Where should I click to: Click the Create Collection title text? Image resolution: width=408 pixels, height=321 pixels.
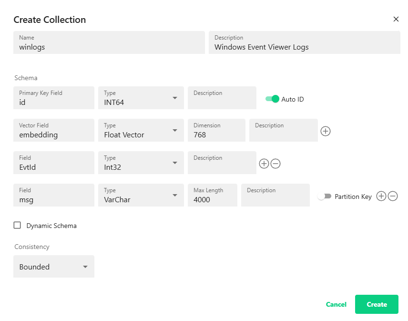coord(50,20)
